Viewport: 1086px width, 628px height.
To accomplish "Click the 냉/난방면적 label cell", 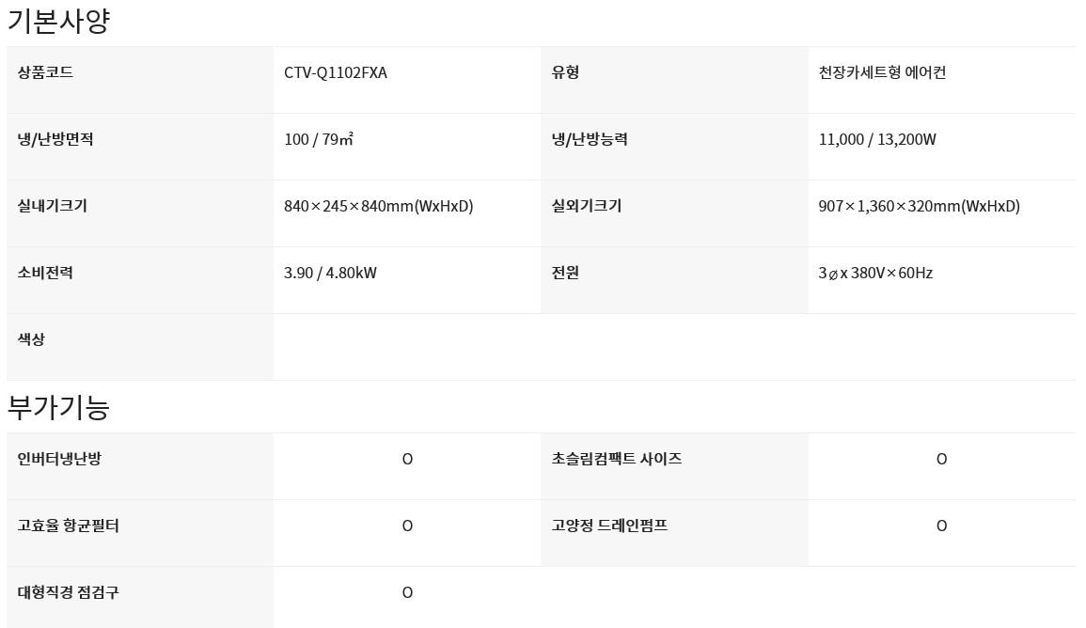I will [55, 140].
